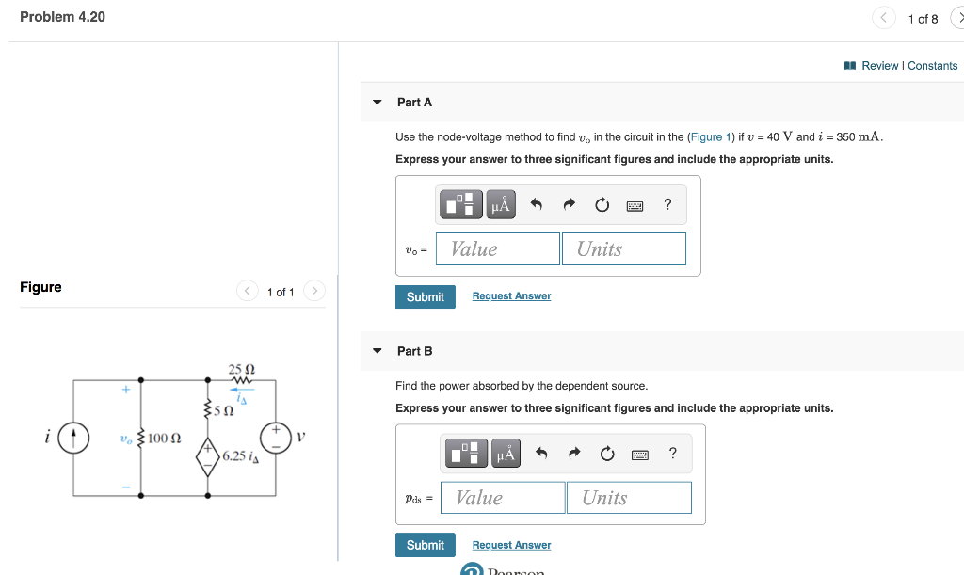Reset the Part A answer with circular arrow icon
This screenshot has height=575, width=964.
602,204
